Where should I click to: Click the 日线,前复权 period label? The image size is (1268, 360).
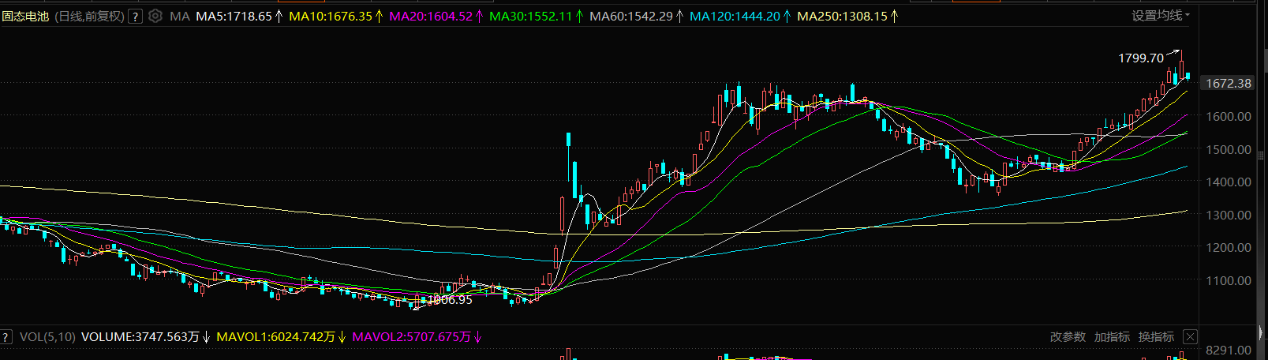[89, 16]
